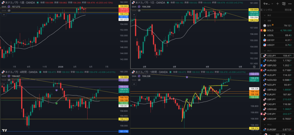Screen dimensions: 294x135
Task: Sort watchlist by the シンボル column header
Action: pos(272,10)
